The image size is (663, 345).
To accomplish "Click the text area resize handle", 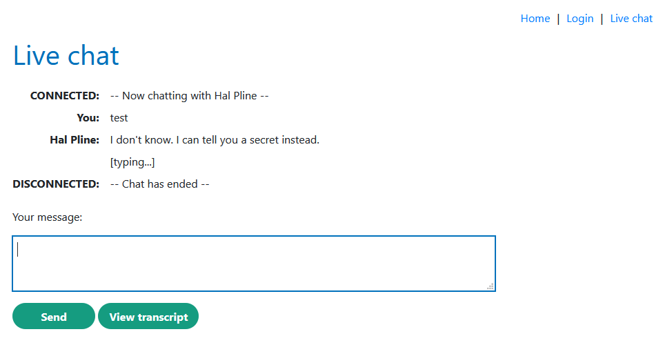I will [x=491, y=286].
